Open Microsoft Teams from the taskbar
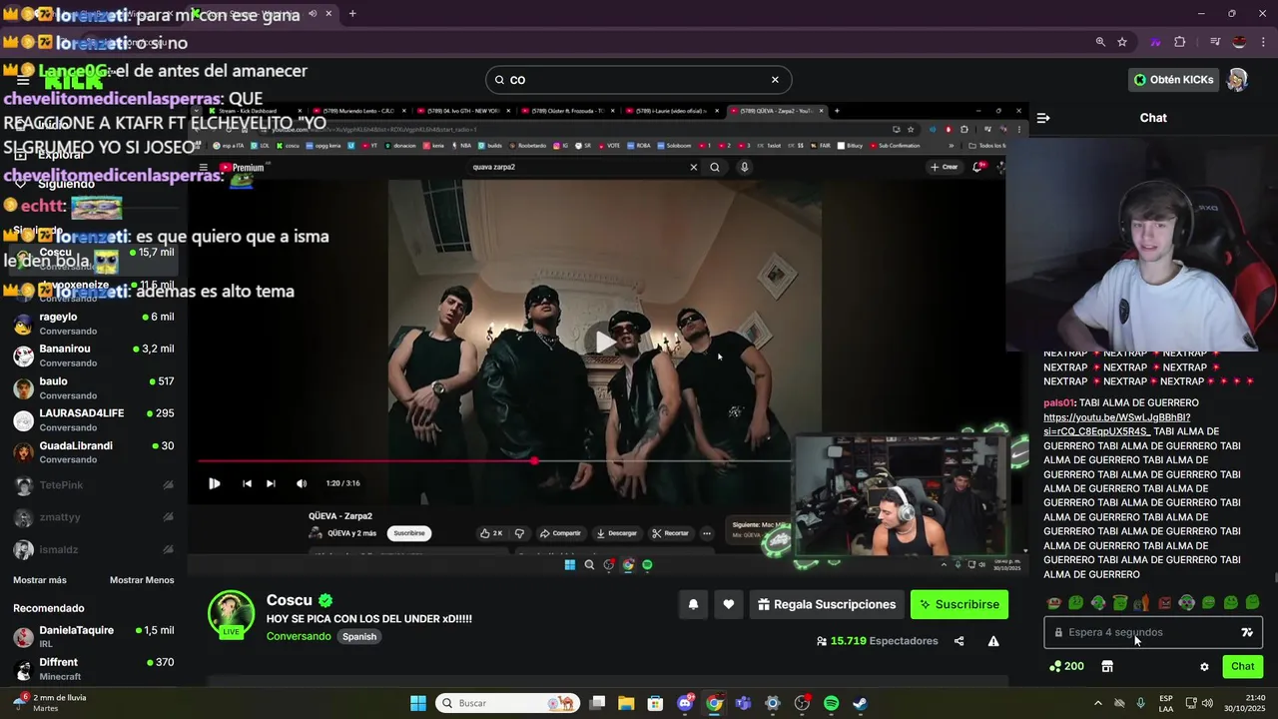Screen dimensions: 1278x719 coord(743,703)
